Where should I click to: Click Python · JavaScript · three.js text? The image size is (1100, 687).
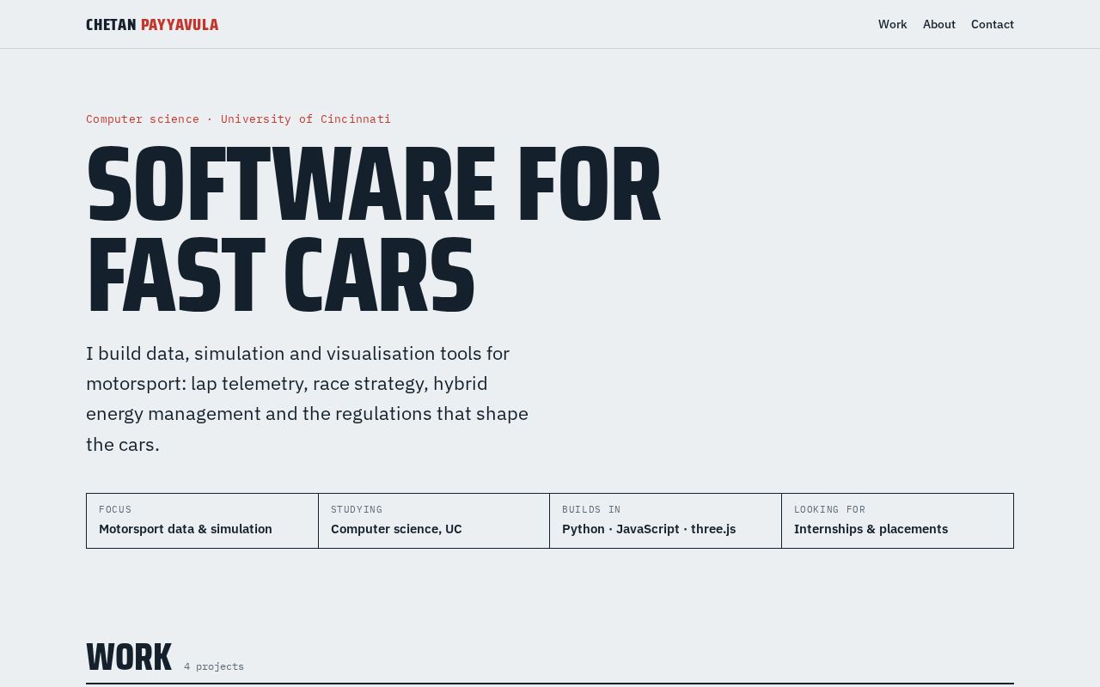(x=649, y=529)
